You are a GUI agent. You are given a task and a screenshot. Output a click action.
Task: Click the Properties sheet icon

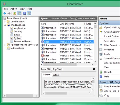101,50
